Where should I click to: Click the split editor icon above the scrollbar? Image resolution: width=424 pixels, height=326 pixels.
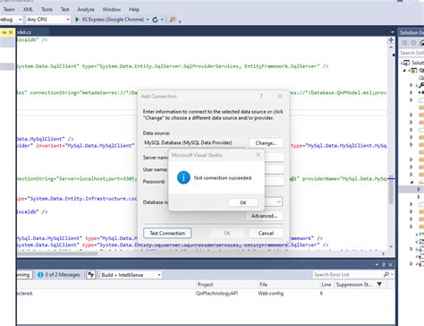(x=391, y=40)
